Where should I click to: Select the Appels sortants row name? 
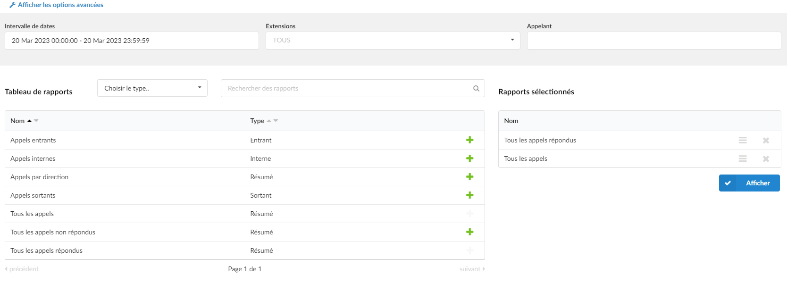pyautogui.click(x=33, y=195)
